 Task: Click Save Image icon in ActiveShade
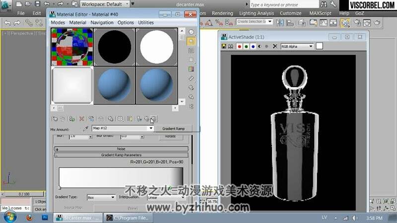click(x=224, y=46)
